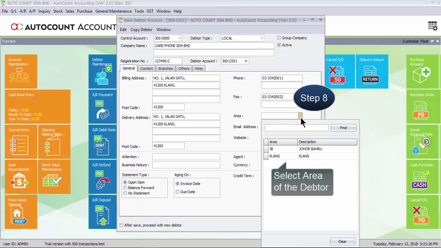Open the Cash Book Entry tile
Image resolution: width=441 pixels, height=248 pixels.
pyautogui.click(x=38, y=106)
